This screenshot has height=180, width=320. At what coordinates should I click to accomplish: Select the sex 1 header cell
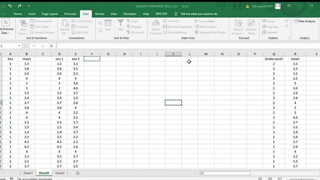tap(59, 59)
